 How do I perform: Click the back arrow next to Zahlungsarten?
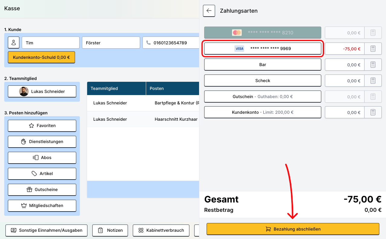tap(209, 11)
